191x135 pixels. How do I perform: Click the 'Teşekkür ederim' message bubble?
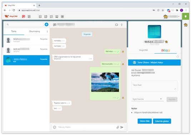[x=62, y=103]
